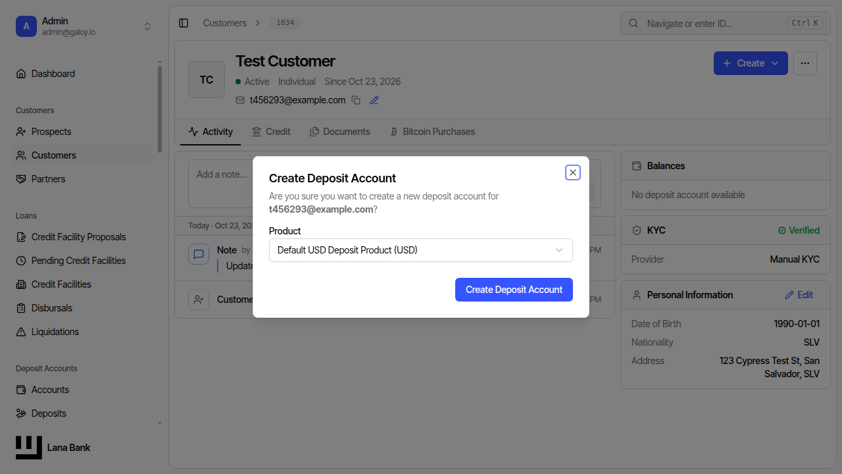Screen dimensions: 842x474
Task: Edit Personal Information
Action: pos(799,295)
